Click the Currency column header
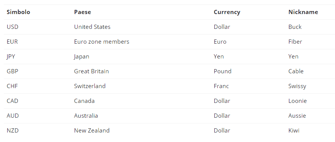The height and width of the screenshot is (142, 335). click(227, 12)
